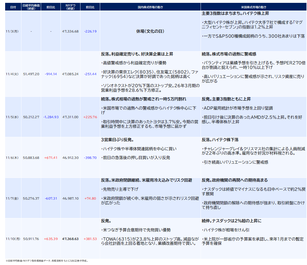This screenshot has height=265, width=307.
Task: Click the +74.80 change value
Action: [90, 198]
